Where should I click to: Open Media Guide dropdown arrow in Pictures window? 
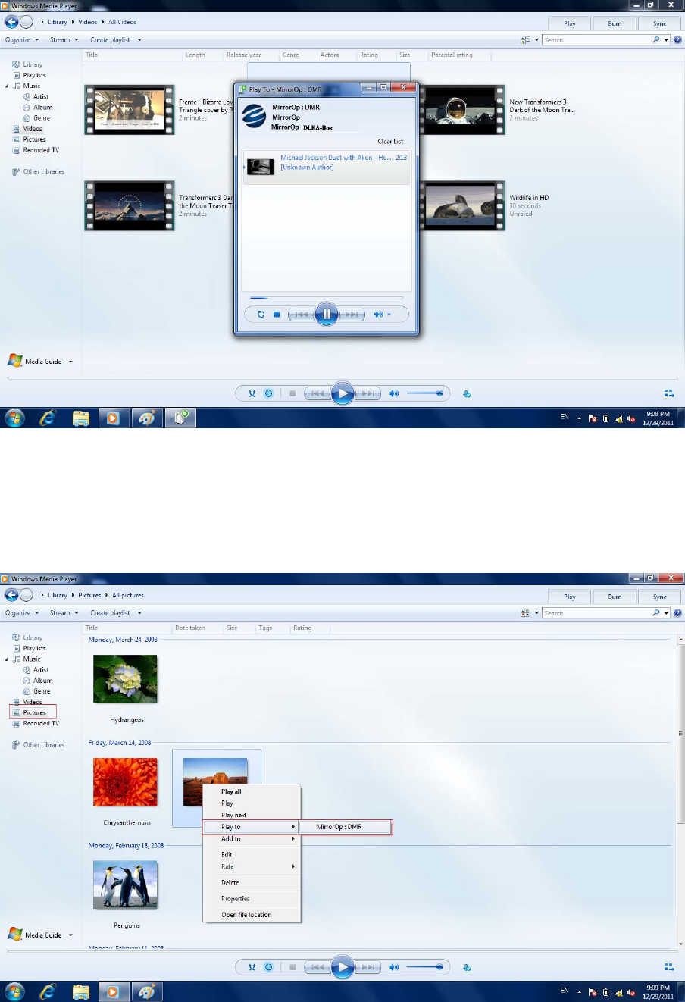70,935
